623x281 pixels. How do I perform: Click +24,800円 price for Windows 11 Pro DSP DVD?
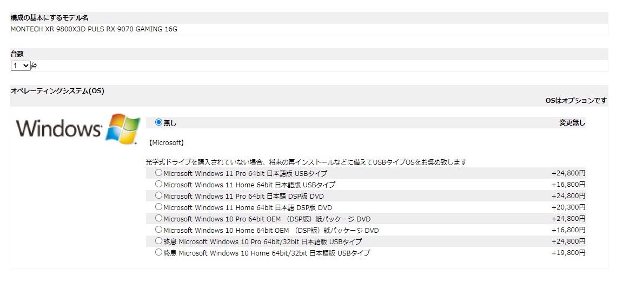(568, 196)
